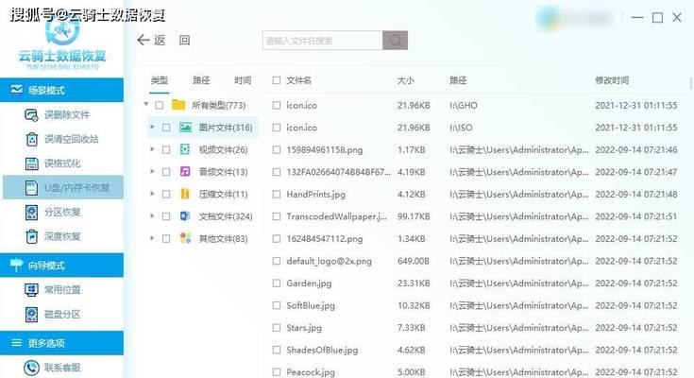
Task: Click file name 162484547112.png
Action: coord(325,239)
